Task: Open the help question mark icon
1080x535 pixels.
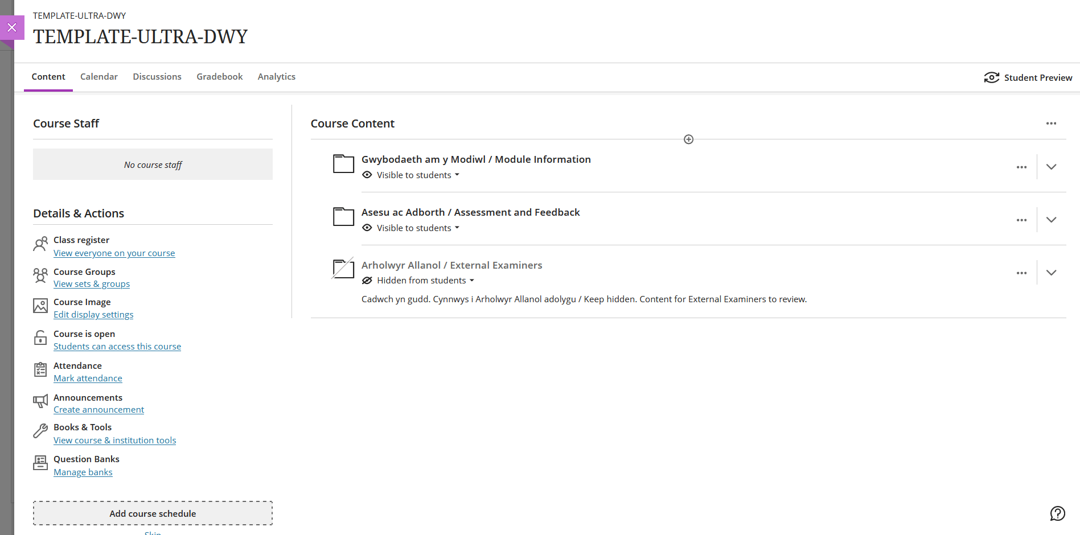Action: tap(1057, 513)
